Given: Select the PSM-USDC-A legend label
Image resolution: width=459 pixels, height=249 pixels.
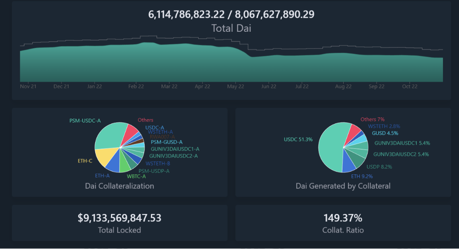Looking at the screenshot, I should point(85,121).
